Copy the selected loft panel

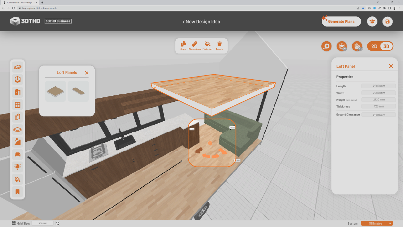click(183, 46)
